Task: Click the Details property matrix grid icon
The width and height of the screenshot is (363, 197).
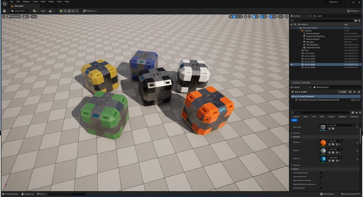Action: (353, 112)
